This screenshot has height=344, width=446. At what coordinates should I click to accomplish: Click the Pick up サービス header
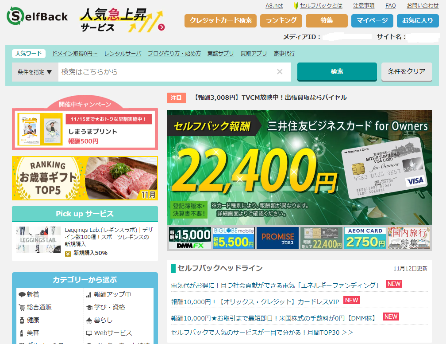click(85, 214)
